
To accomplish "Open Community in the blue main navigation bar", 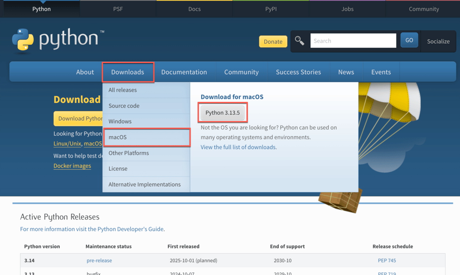I will [x=241, y=72].
